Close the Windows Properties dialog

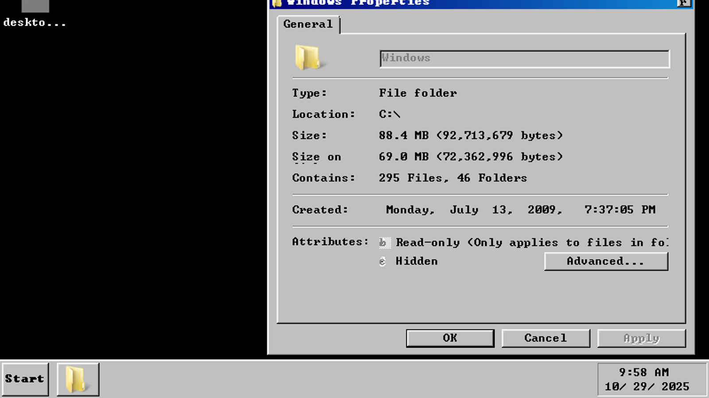click(684, 3)
